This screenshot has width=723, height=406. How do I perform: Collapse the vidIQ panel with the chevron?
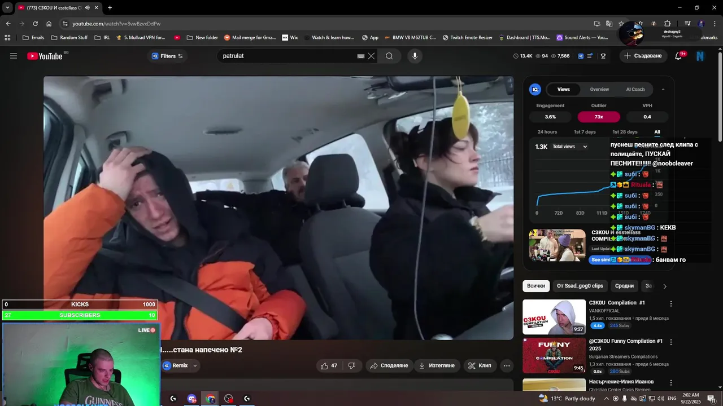click(663, 89)
